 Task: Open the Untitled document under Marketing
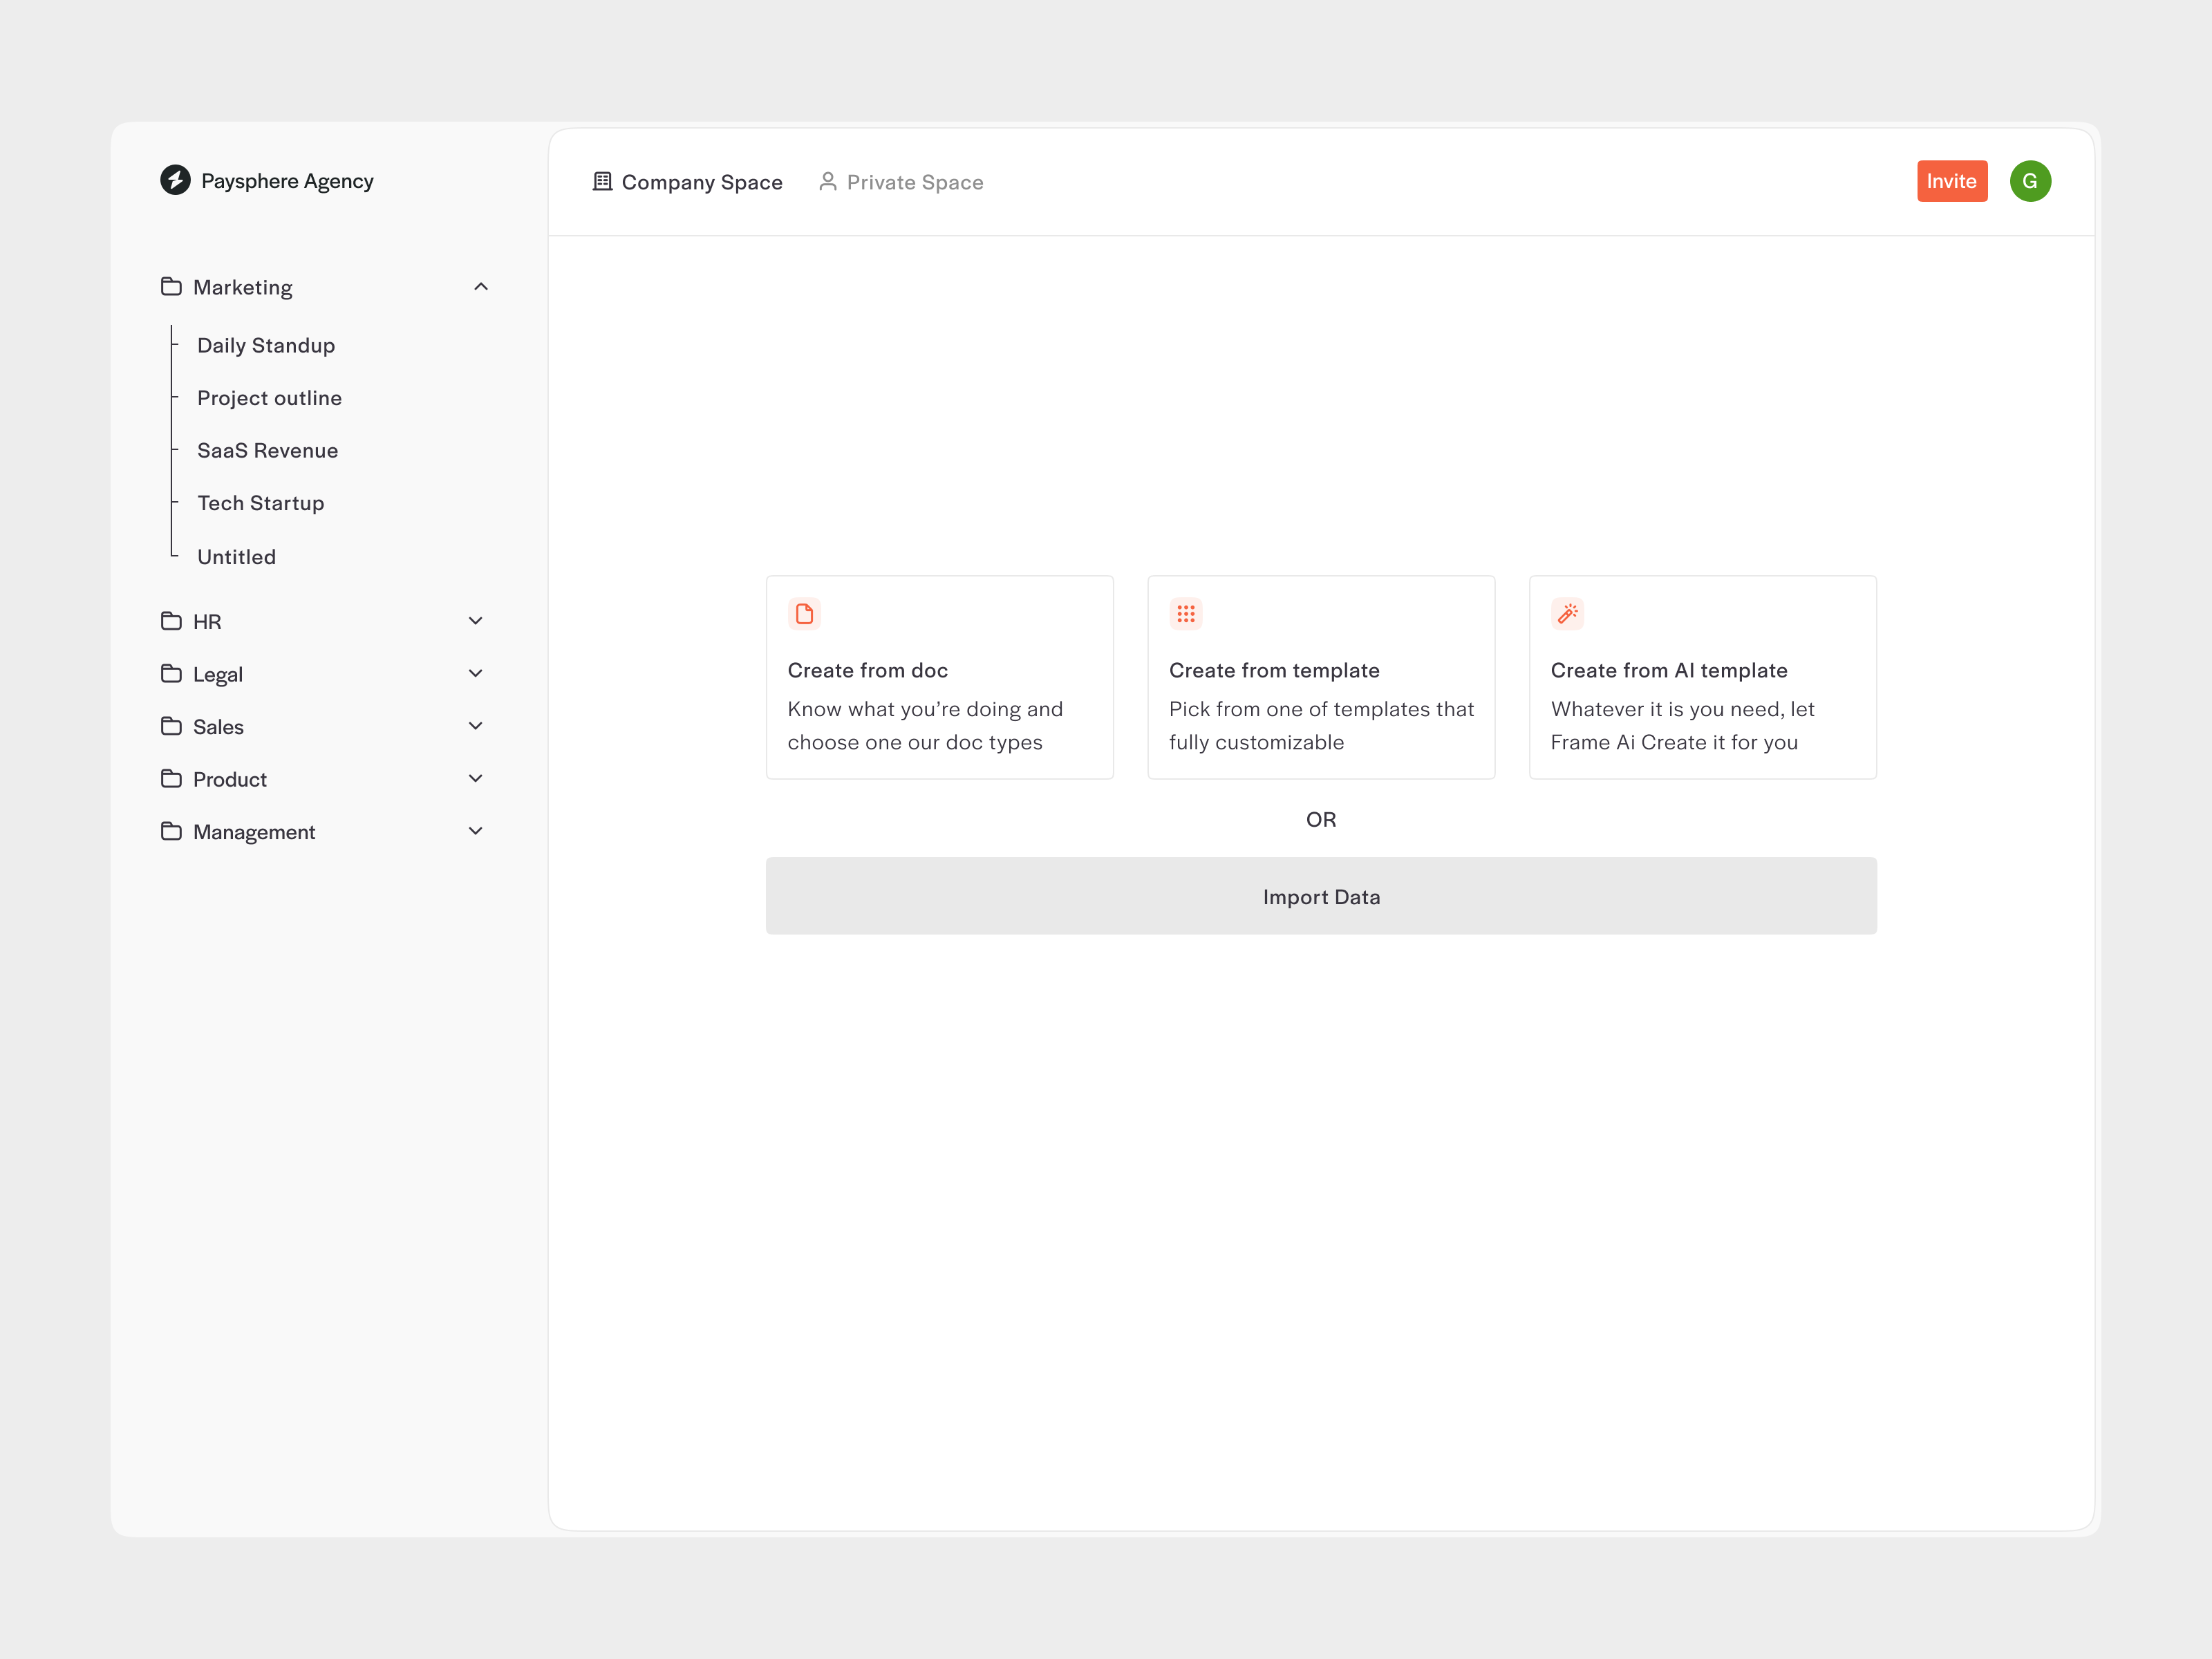click(x=236, y=556)
